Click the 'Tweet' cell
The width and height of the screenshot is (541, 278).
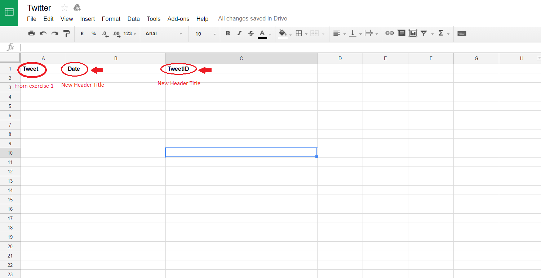point(43,69)
